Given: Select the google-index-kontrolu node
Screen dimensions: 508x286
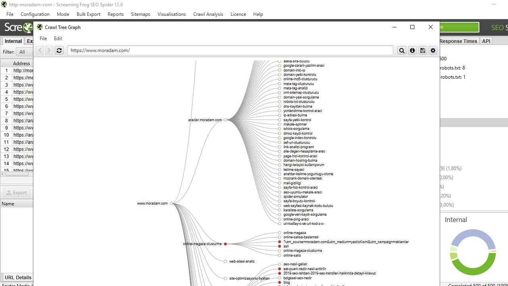Looking at the screenshot, I should [280, 138].
